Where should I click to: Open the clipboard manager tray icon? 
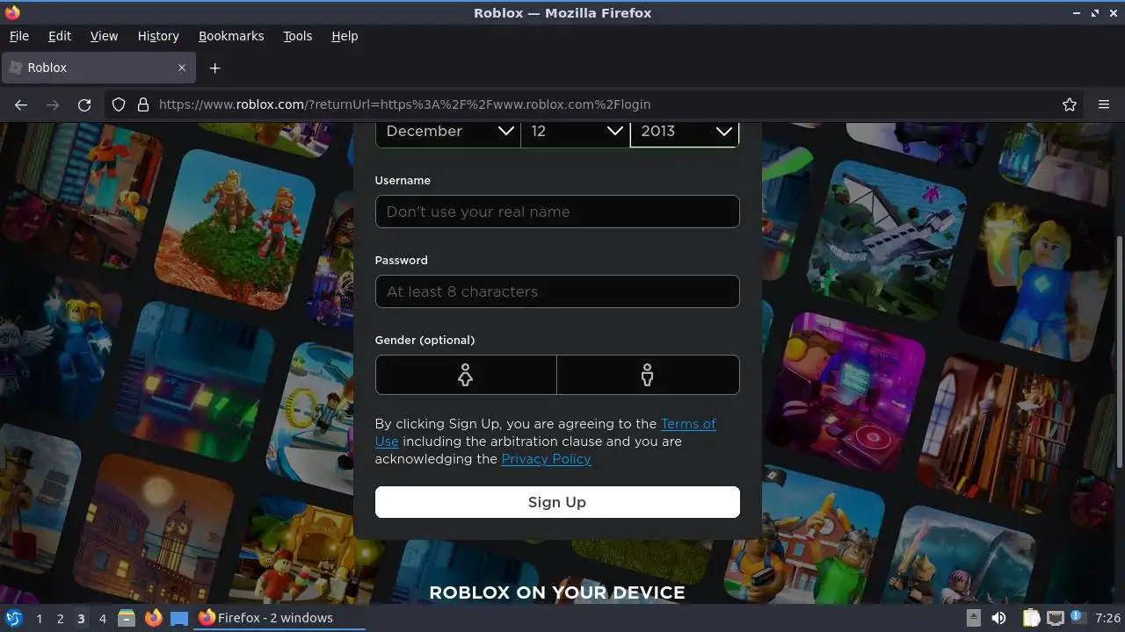tap(1031, 618)
